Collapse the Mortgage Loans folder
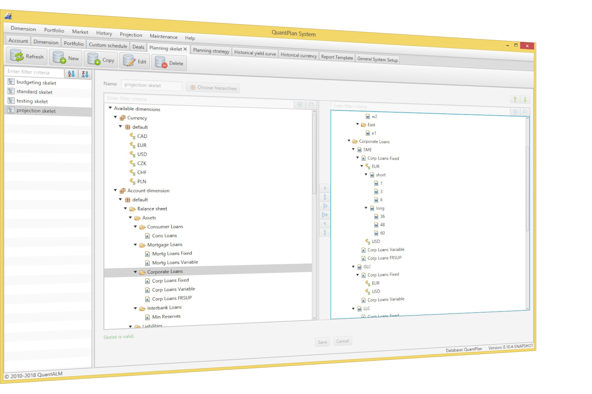The width and height of the screenshot is (592, 394). (135, 245)
